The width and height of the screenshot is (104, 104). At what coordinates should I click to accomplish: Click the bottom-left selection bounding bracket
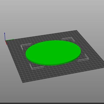(x=36, y=66)
